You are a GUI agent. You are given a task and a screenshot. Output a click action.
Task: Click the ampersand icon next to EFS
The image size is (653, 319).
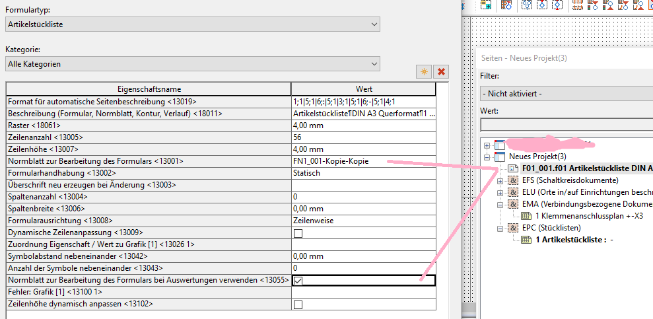tap(512, 181)
